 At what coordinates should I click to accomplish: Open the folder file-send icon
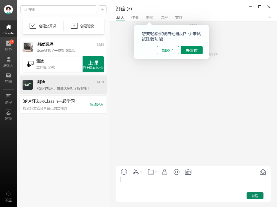151,172
